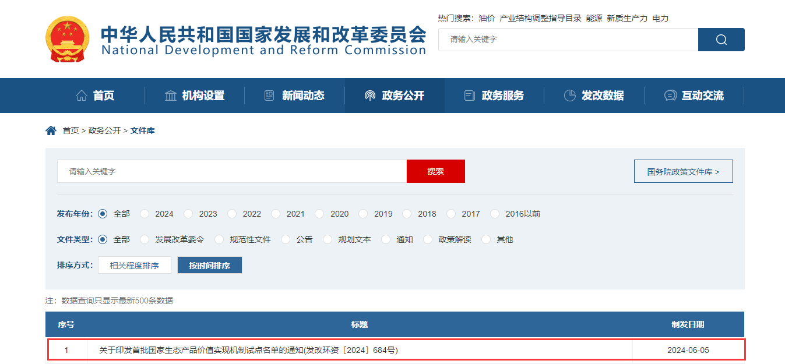Open the 政务公开 navigation tab
785x364 pixels.
point(395,96)
